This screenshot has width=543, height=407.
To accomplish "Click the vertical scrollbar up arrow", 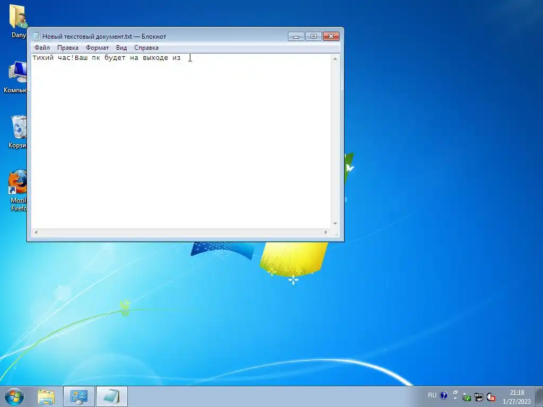I will [x=335, y=59].
